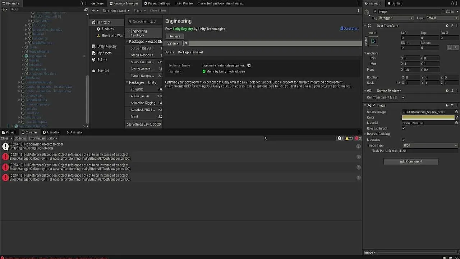Click the Console Clear button
Image resolution: width=460 pixels, height=259 pixels.
pyautogui.click(x=4, y=138)
